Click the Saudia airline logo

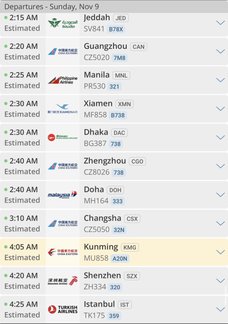coord(62,23)
